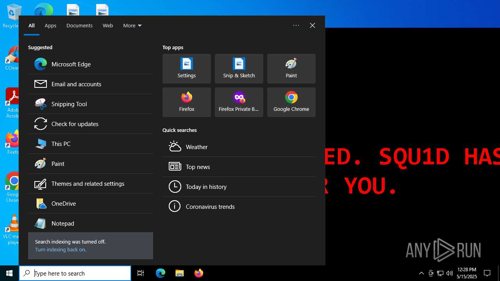Screen dimensions: 500x281
Task: Open OneDrive from suggestions
Action: click(x=91, y=203)
